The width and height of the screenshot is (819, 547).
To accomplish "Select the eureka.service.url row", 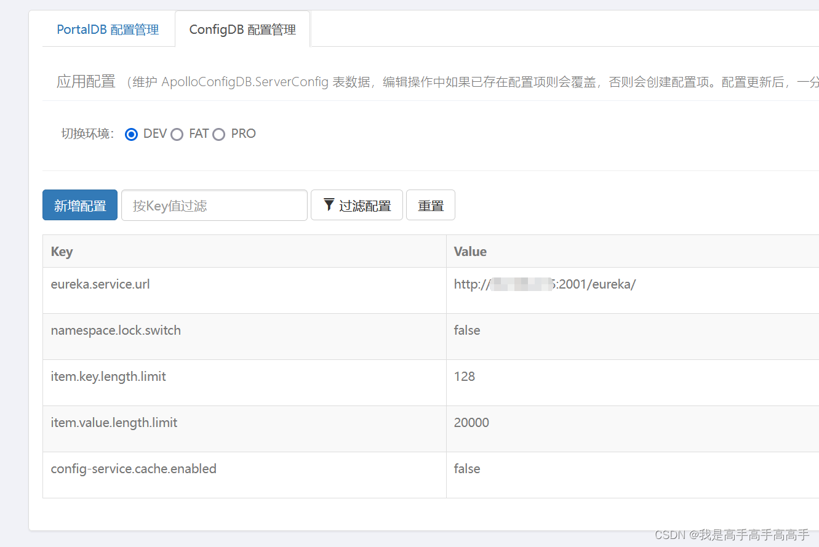I will [100, 284].
